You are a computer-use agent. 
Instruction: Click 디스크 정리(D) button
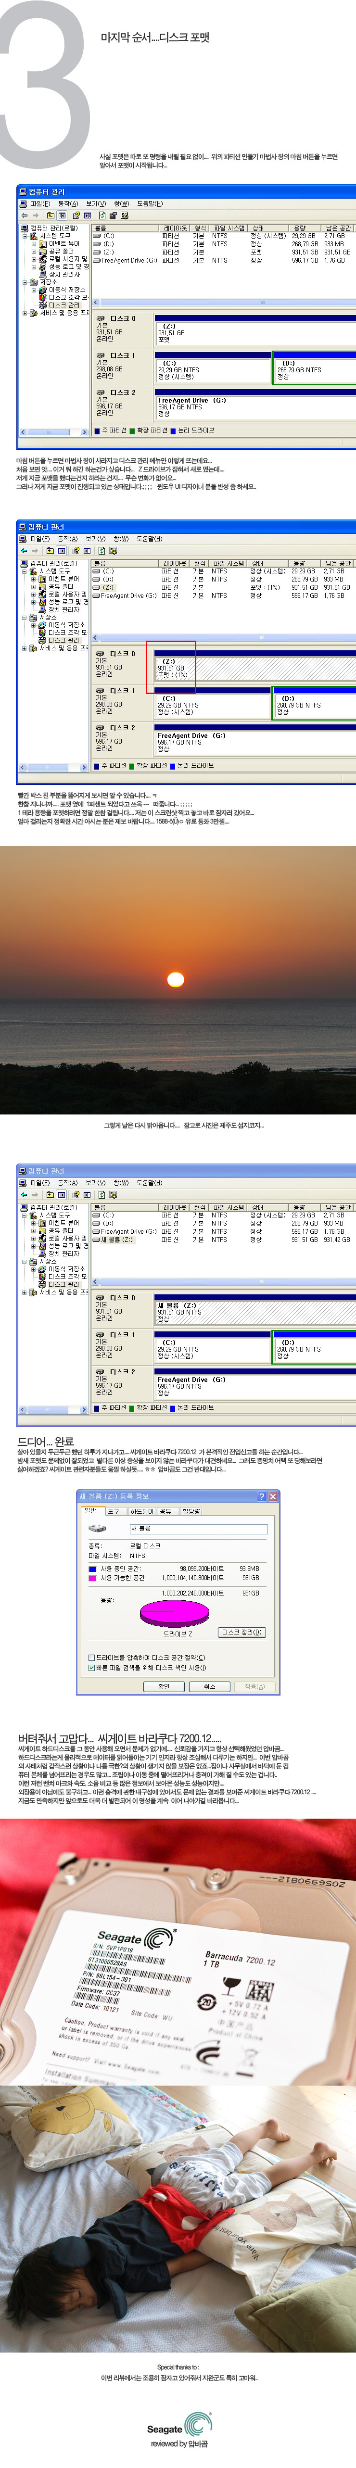pyautogui.click(x=242, y=1632)
